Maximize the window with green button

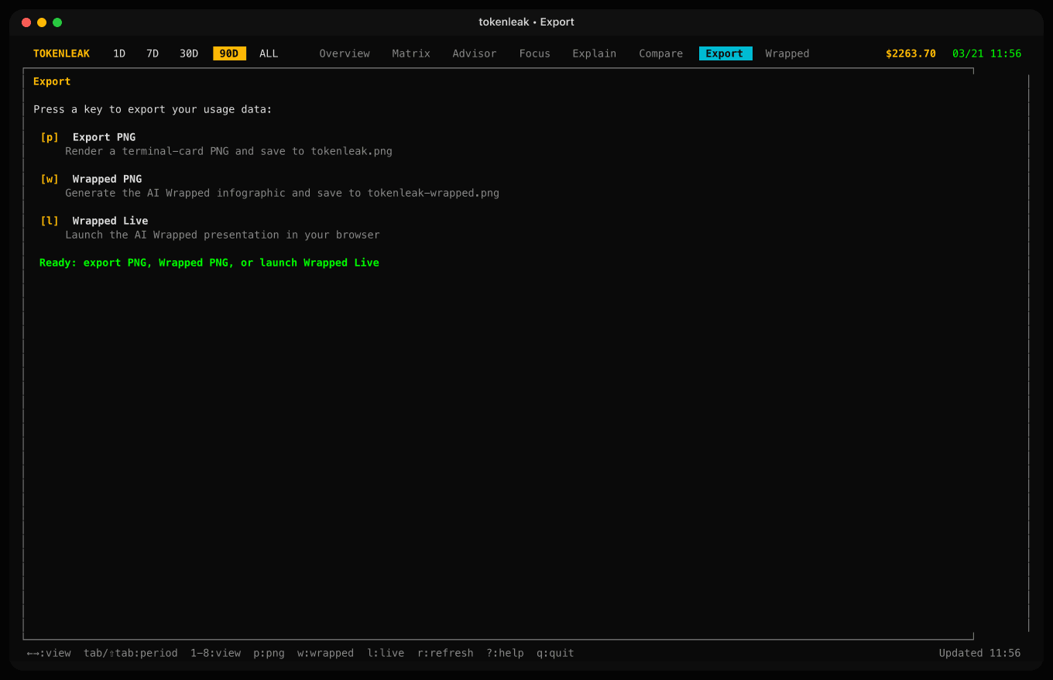pyautogui.click(x=57, y=22)
